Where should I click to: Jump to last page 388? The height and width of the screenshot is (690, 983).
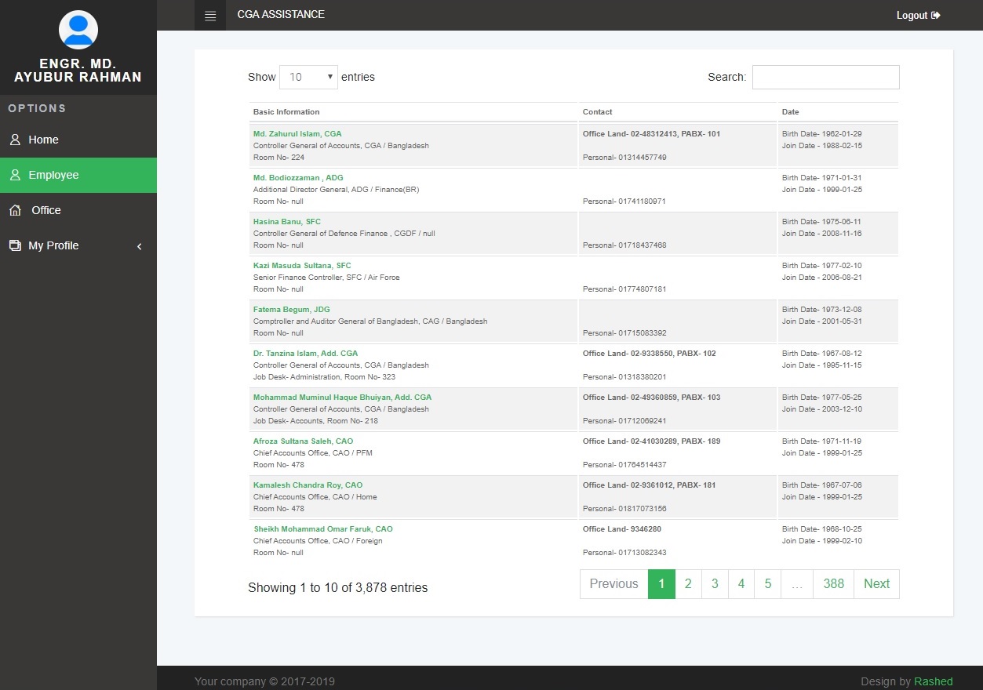[833, 584]
